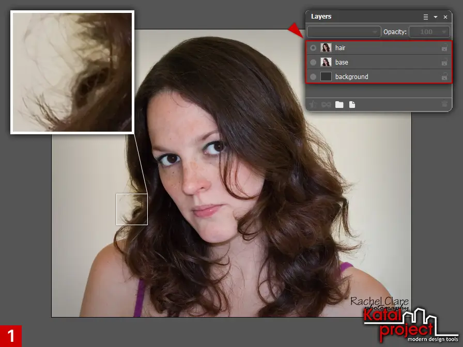Screen dimensions: 463x347
Task: Click the Layers panel title tab
Action: tap(321, 17)
